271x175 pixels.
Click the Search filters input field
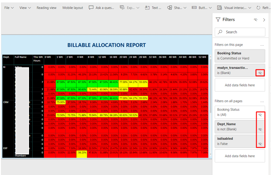coord(240,32)
